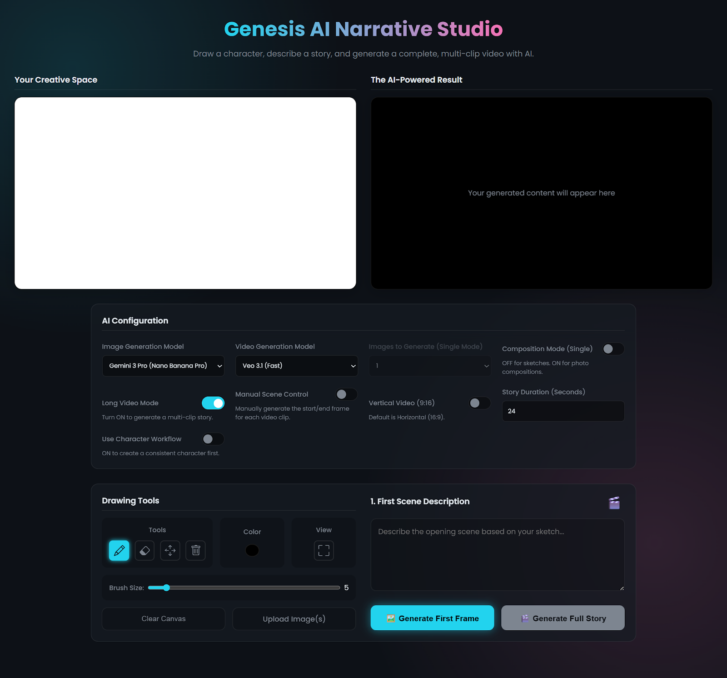The image size is (727, 678).
Task: Open the Images to Generate dropdown
Action: (429, 365)
